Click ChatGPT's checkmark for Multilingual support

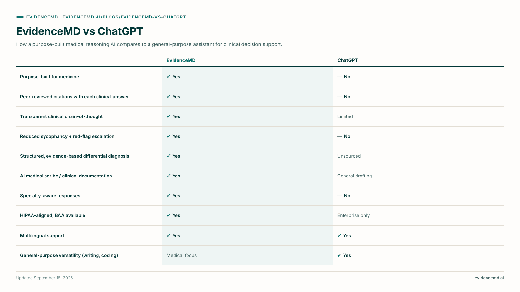(x=339, y=236)
